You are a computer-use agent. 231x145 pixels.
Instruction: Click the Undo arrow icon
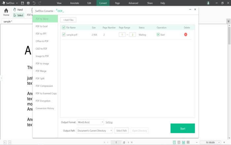coord(34,3)
